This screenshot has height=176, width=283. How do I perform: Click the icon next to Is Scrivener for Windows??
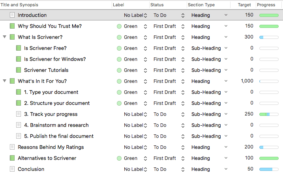[19, 59]
